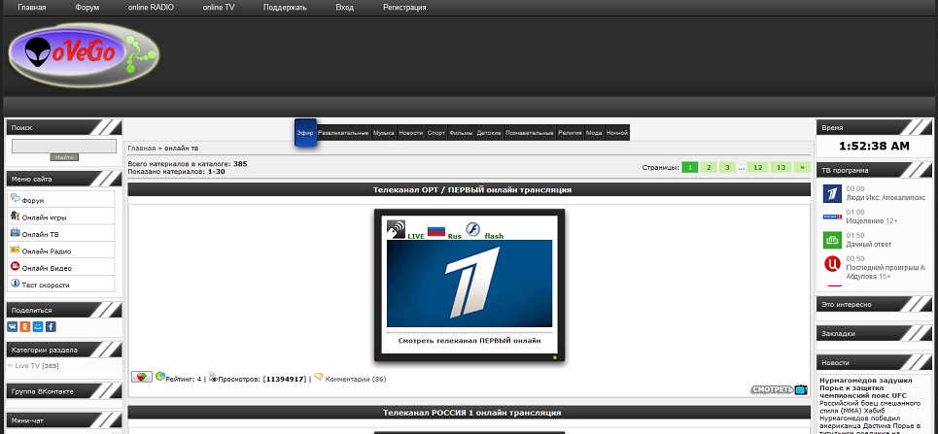Click the globe rating icon
Image resolution: width=938 pixels, height=434 pixels.
tap(159, 376)
